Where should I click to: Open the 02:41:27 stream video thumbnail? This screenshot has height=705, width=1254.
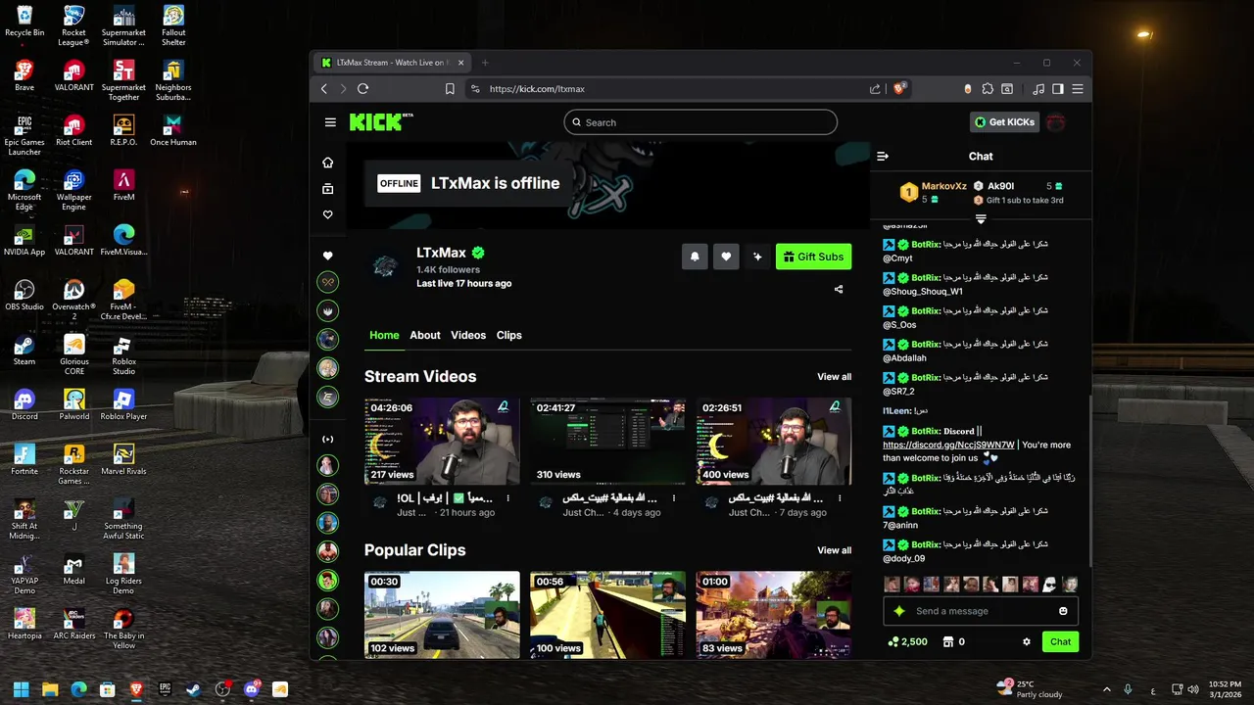608,442
